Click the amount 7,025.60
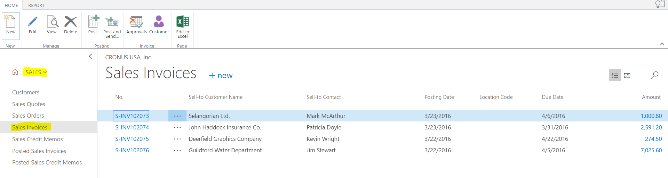 coord(651,150)
